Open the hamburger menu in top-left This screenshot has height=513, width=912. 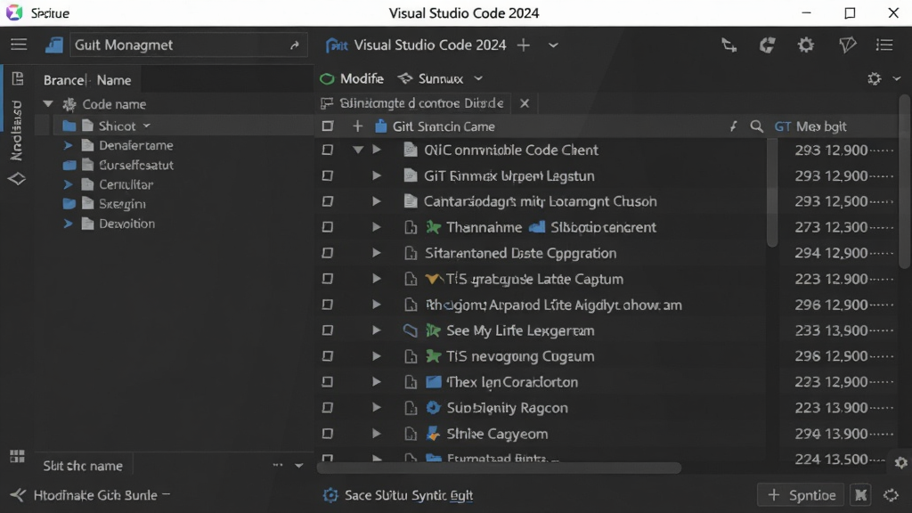[19, 45]
